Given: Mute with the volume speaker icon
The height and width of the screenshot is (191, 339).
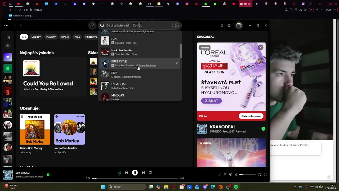Looking at the screenshot, I should click(x=236, y=175).
